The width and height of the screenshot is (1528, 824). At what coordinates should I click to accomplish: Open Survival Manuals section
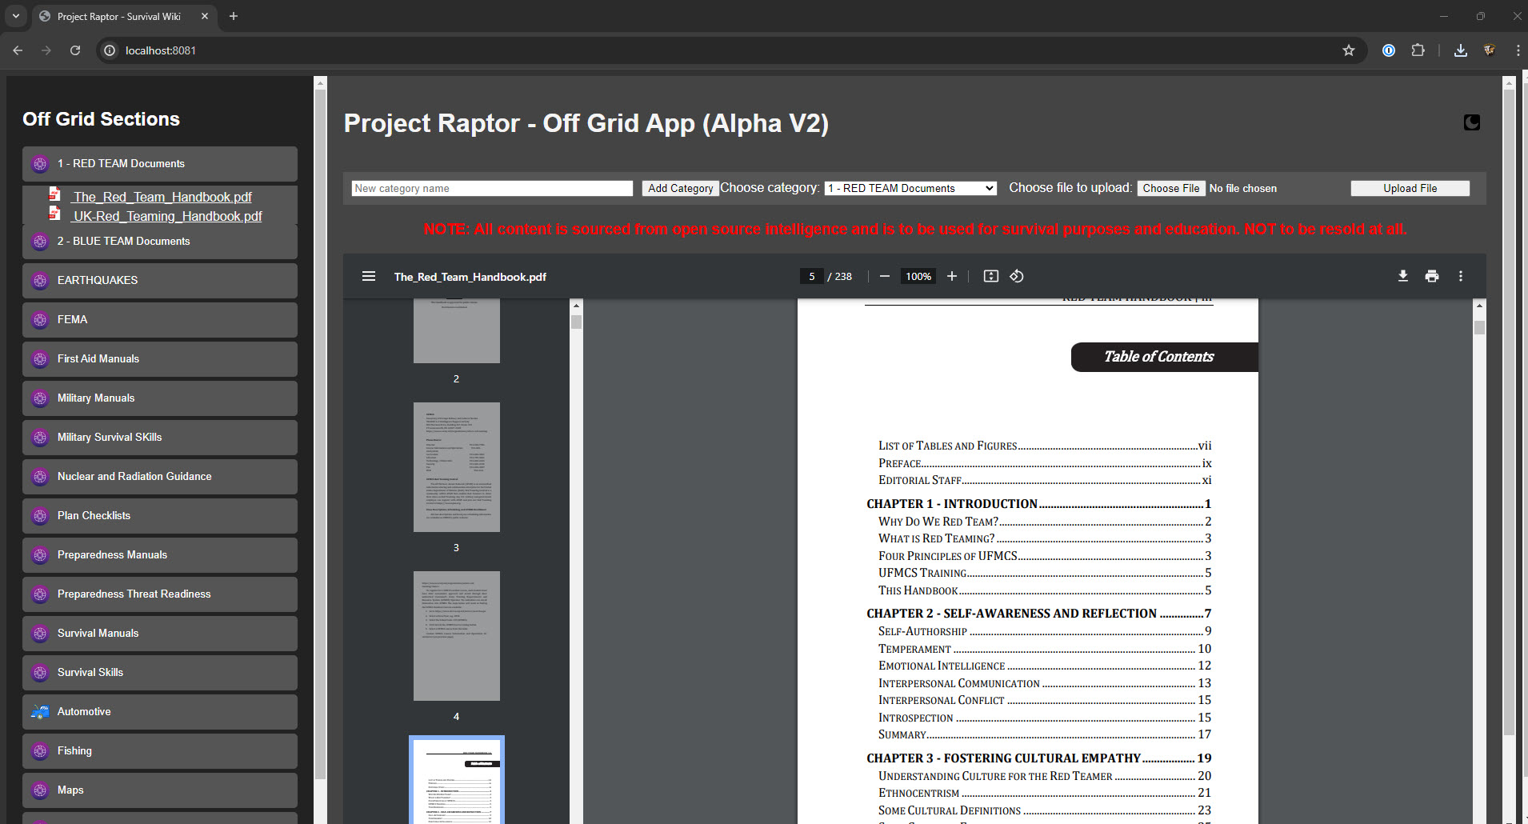click(x=160, y=633)
